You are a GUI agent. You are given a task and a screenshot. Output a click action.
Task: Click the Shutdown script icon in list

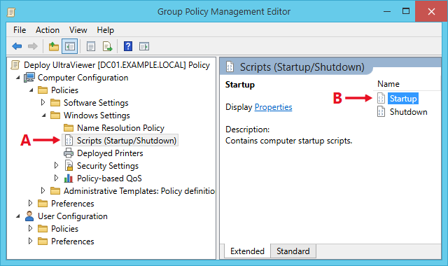(381, 112)
